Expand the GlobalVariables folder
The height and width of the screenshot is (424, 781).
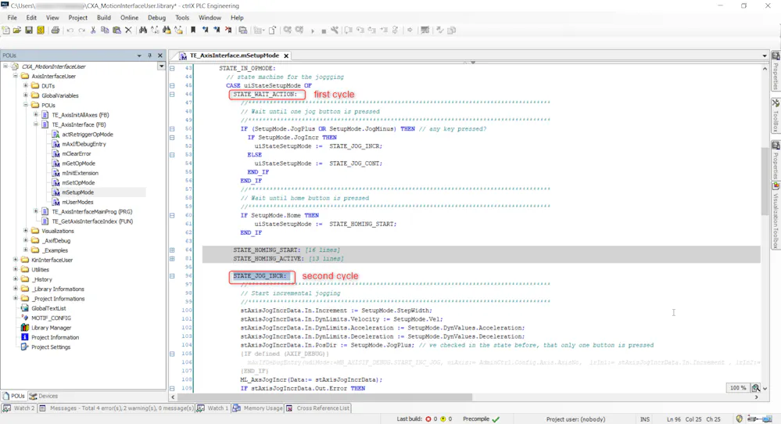point(26,95)
